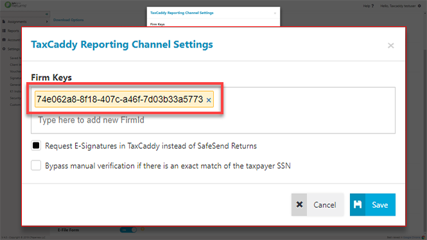427x240 pixels.
Task: Open Assignments in the sidebar
Action: [x=17, y=21]
